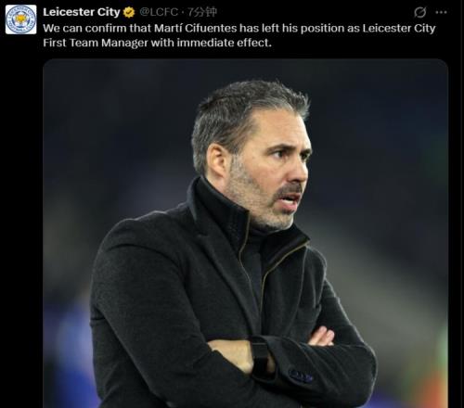Click "We can confirm" opening words
Viewport: 464px width, 408px height.
(x=79, y=28)
